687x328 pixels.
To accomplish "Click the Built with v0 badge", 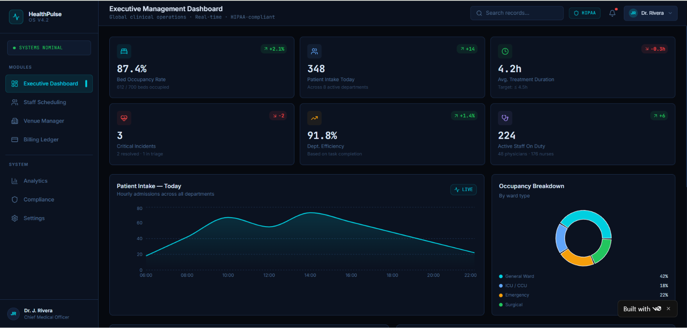I will point(642,309).
